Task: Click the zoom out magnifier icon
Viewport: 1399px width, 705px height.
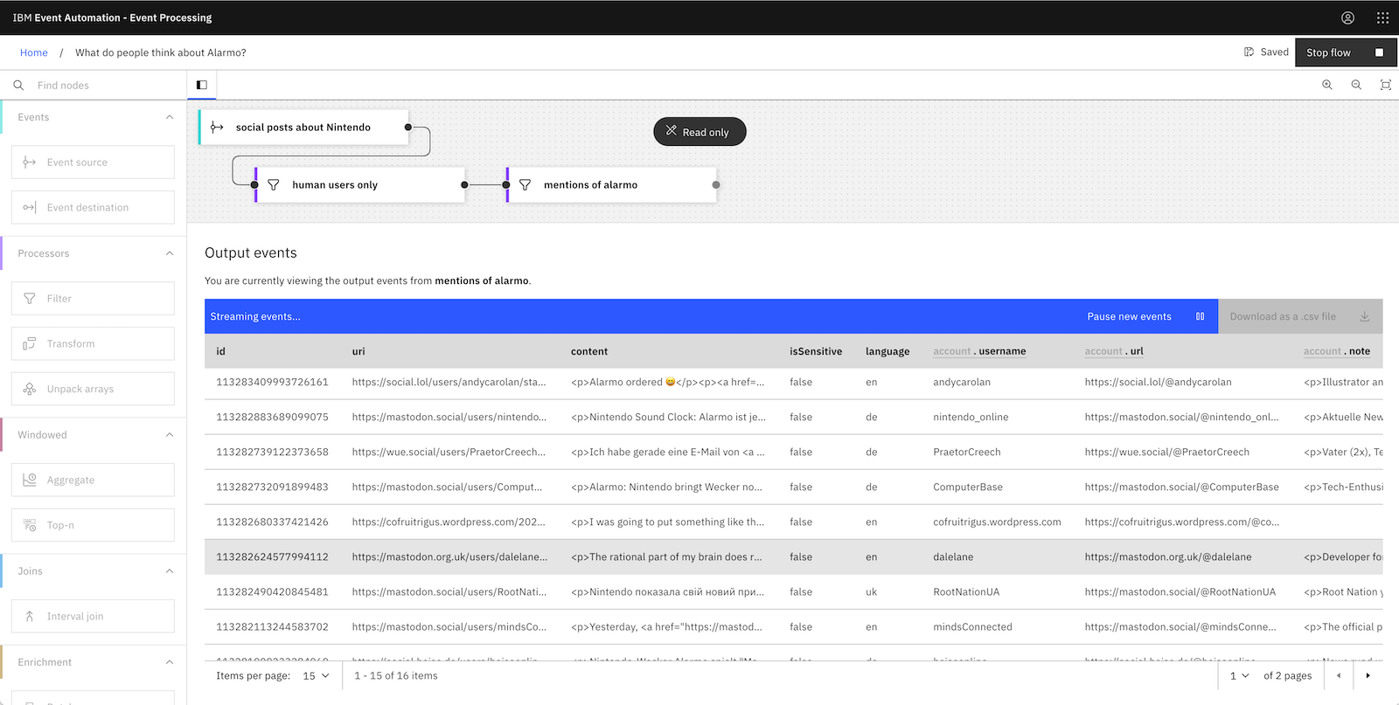Action: [x=1356, y=85]
